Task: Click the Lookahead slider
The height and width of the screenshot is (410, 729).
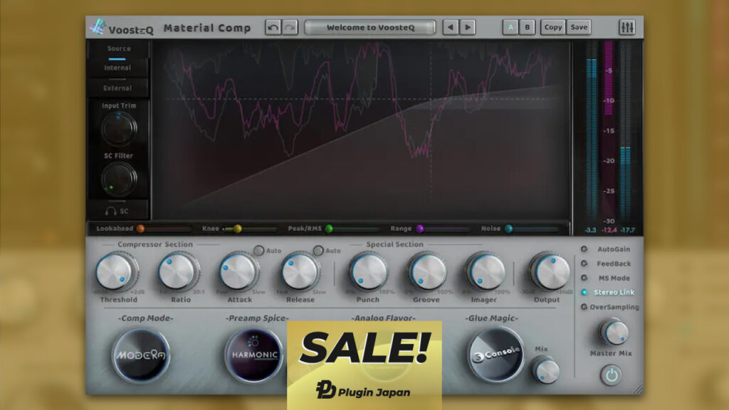Action: click(x=165, y=229)
